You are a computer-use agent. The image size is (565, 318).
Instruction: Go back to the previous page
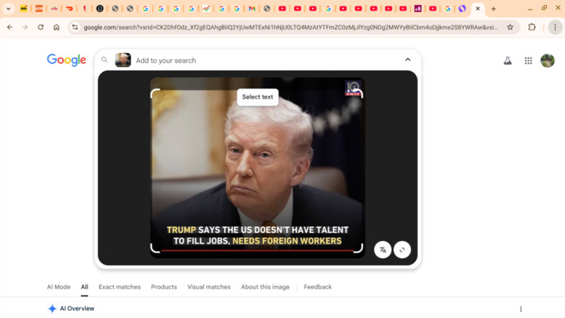pyautogui.click(x=10, y=27)
